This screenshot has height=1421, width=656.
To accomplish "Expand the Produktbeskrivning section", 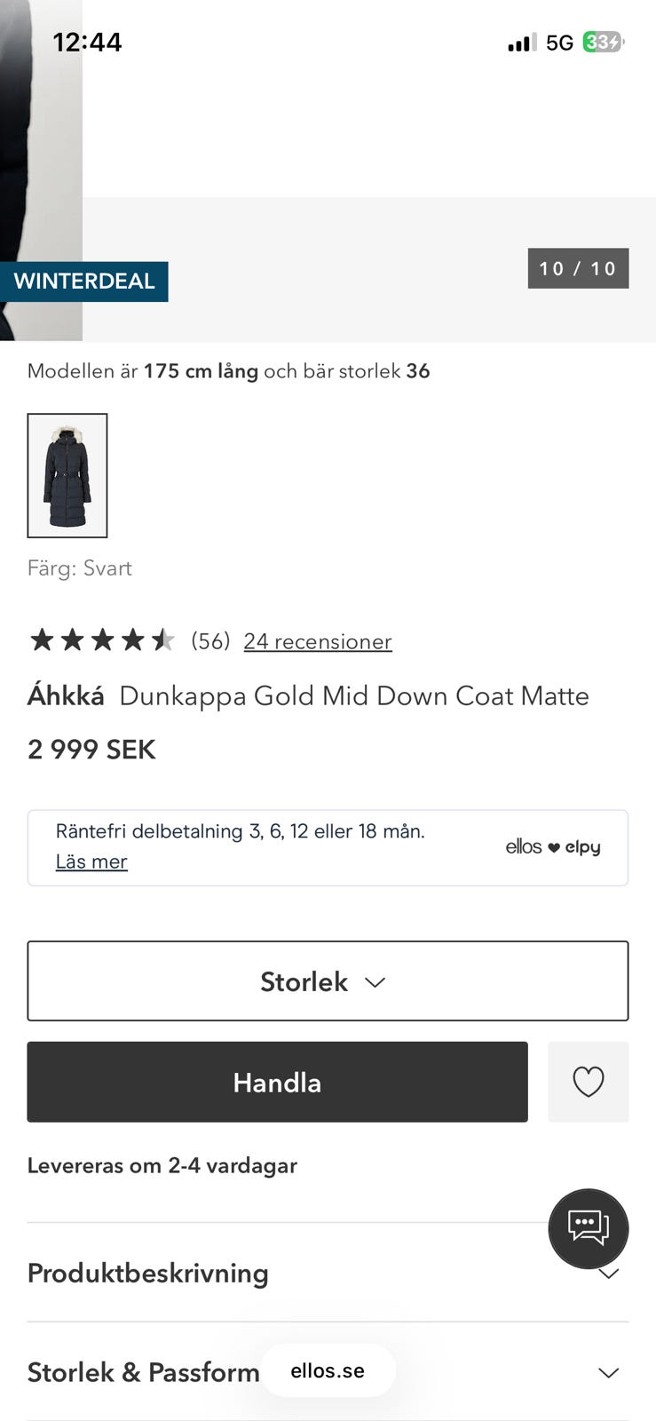I will point(147,1274).
